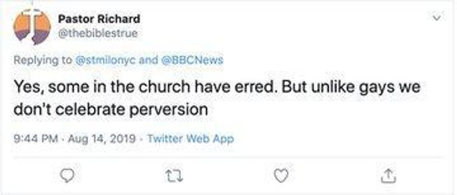Click the "Replying to" label
This screenshot has height=195, width=457.
42,60
